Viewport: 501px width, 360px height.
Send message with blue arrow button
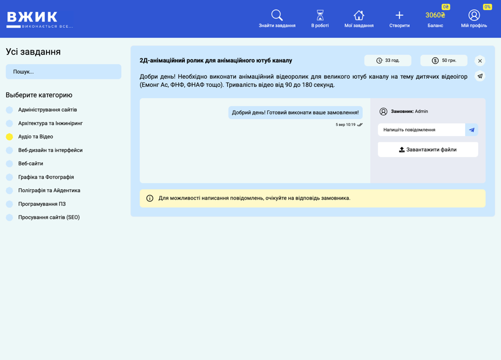pyautogui.click(x=472, y=130)
